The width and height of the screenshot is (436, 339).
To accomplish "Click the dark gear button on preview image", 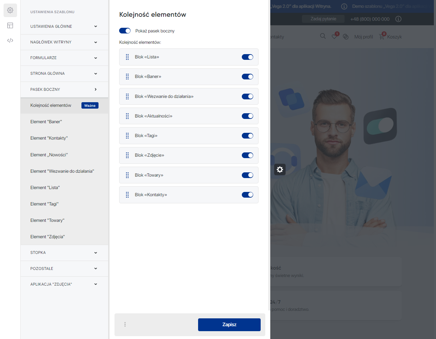I will [280, 169].
